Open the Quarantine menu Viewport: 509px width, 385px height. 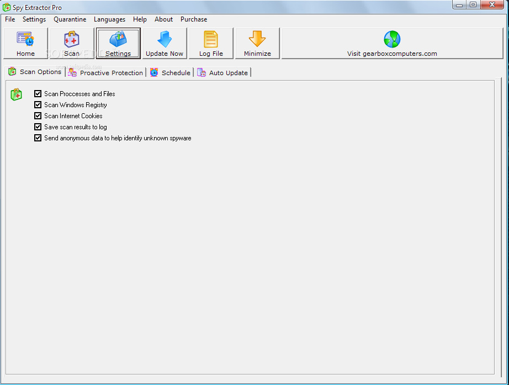click(70, 19)
